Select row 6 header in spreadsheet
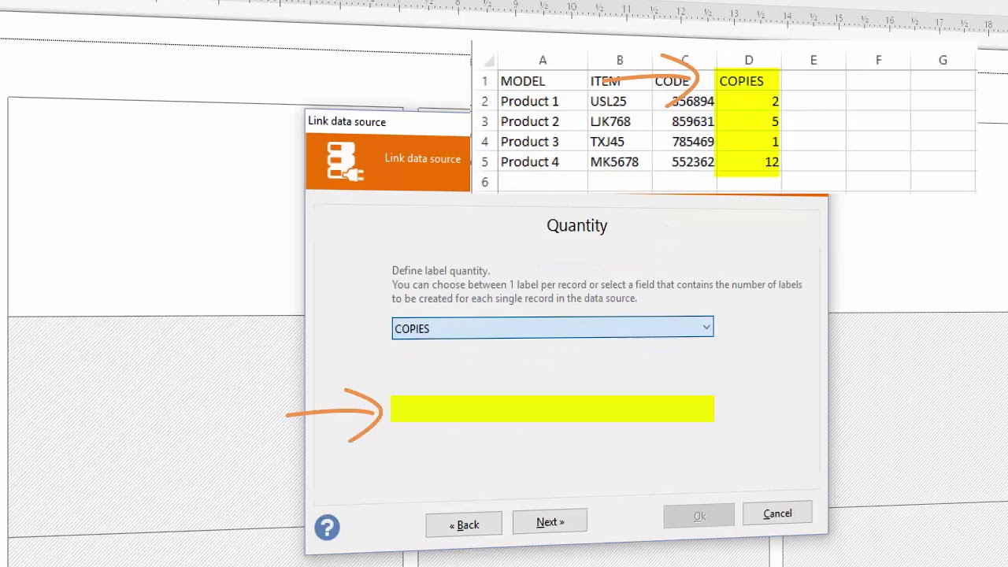 (485, 183)
